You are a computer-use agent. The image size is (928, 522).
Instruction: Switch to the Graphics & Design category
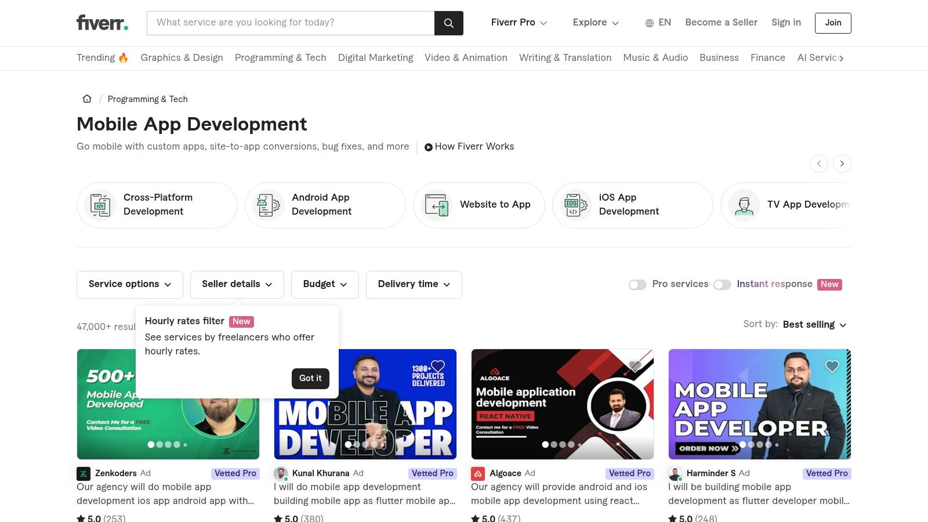(x=182, y=58)
